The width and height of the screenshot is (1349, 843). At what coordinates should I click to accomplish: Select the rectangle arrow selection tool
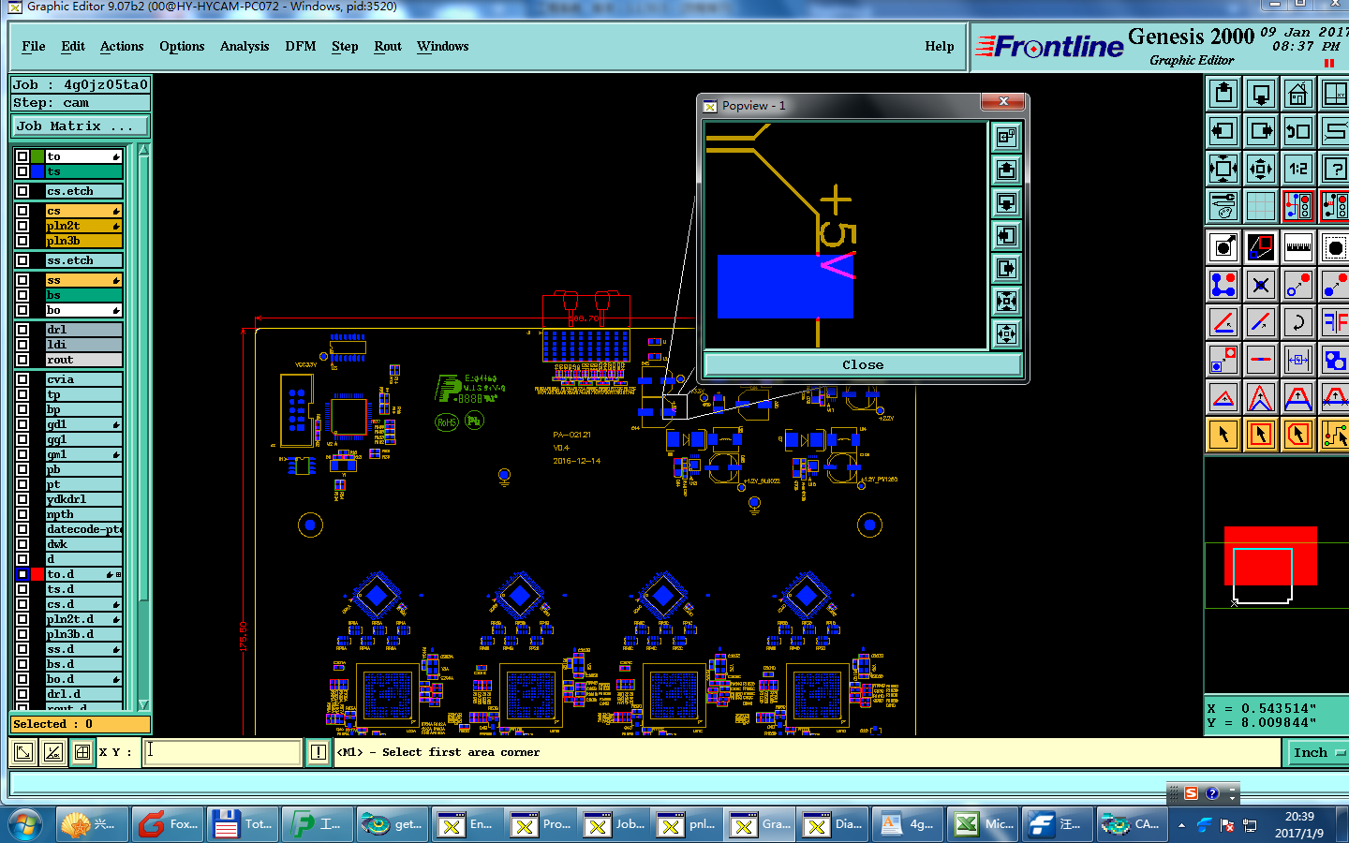click(1261, 435)
